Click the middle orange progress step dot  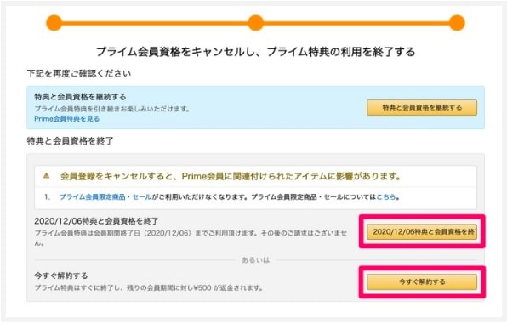click(256, 23)
